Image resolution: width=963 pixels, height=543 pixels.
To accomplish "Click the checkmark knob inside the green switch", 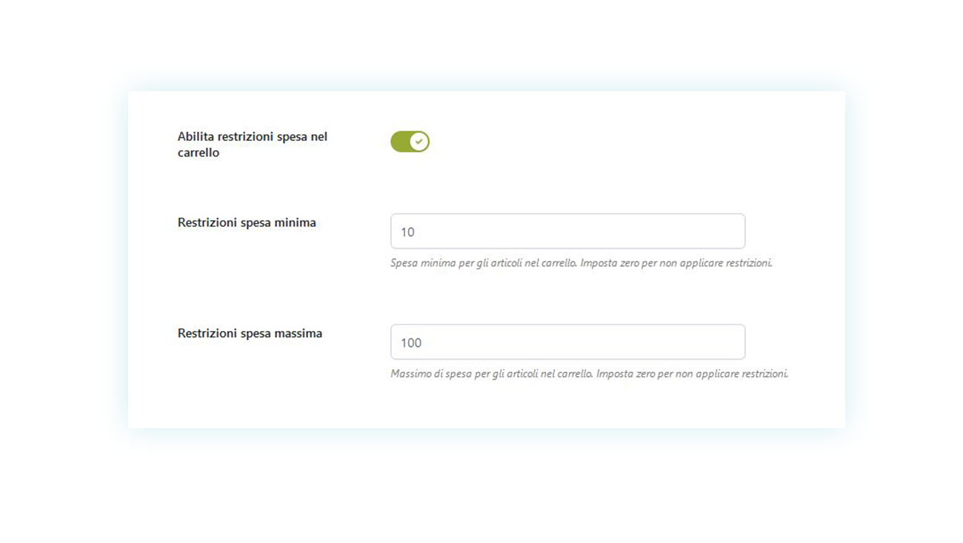I will coord(419,141).
